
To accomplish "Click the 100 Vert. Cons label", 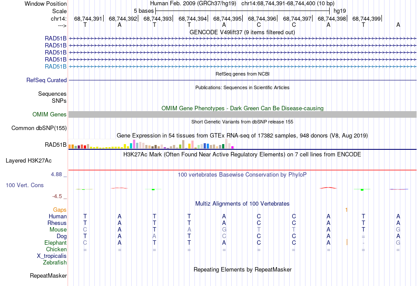I will click(x=25, y=185).
